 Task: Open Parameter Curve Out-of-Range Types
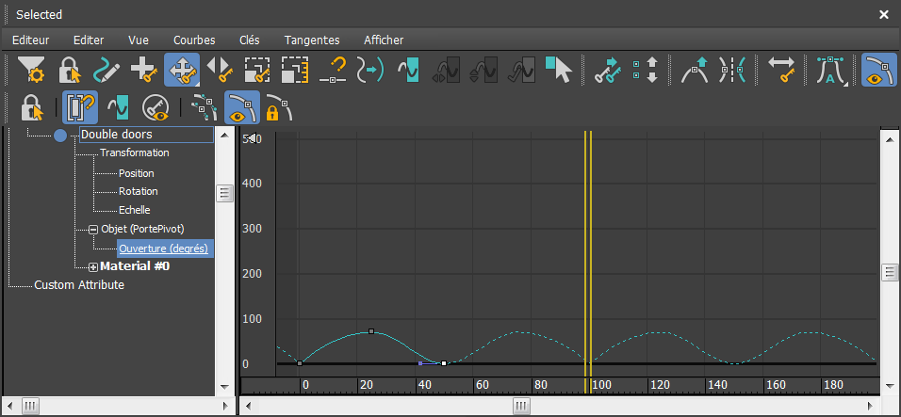[370, 70]
